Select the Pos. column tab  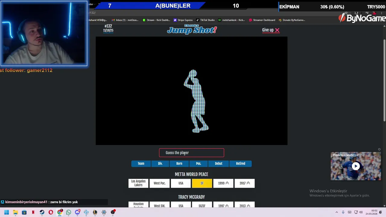coord(198,163)
